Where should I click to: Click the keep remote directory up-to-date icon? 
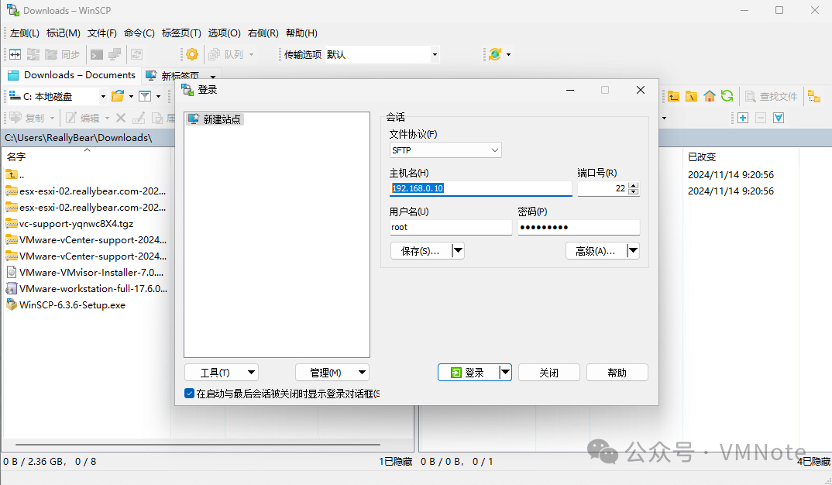pyautogui.click(x=33, y=54)
